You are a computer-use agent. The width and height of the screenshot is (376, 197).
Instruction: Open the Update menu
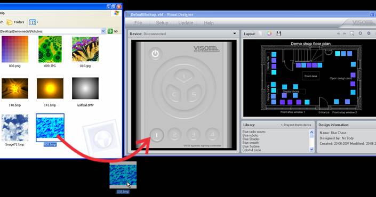point(186,23)
